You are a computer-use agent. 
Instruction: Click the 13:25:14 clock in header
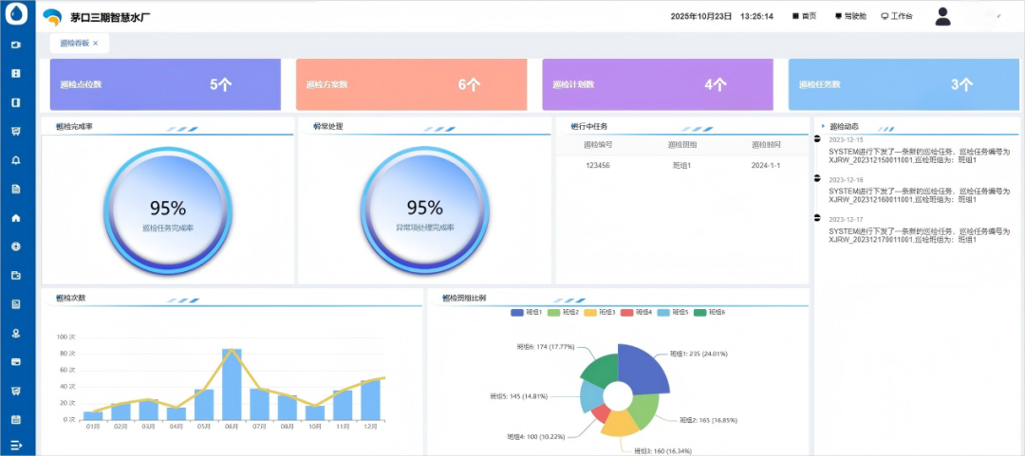(757, 16)
